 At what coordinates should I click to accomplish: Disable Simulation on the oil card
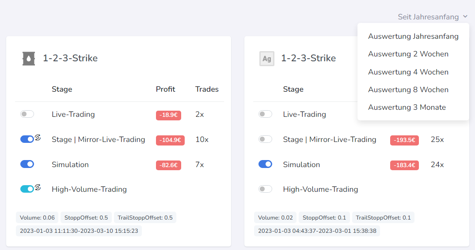[x=27, y=164]
